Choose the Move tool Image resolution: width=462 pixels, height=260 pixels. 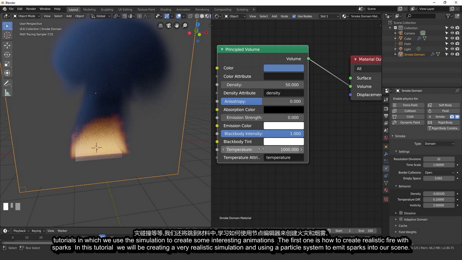(x=7, y=45)
